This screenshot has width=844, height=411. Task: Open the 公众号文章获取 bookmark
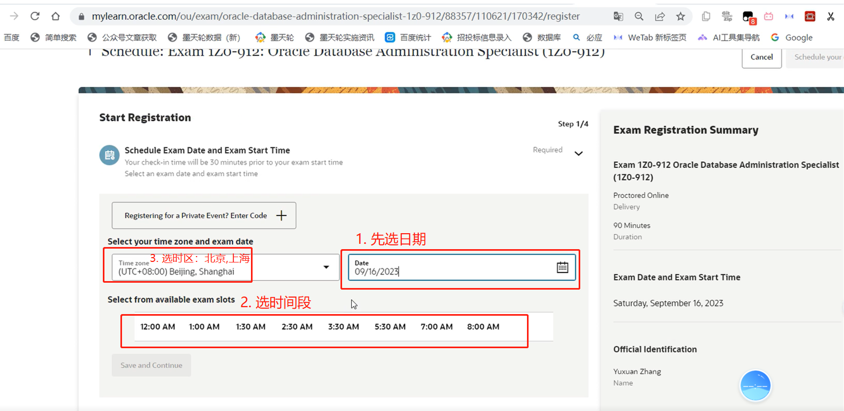[x=122, y=37]
